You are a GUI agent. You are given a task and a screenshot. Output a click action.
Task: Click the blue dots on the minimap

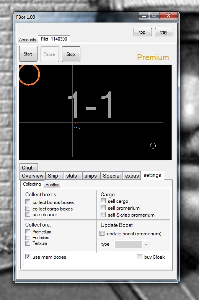pos(77,128)
